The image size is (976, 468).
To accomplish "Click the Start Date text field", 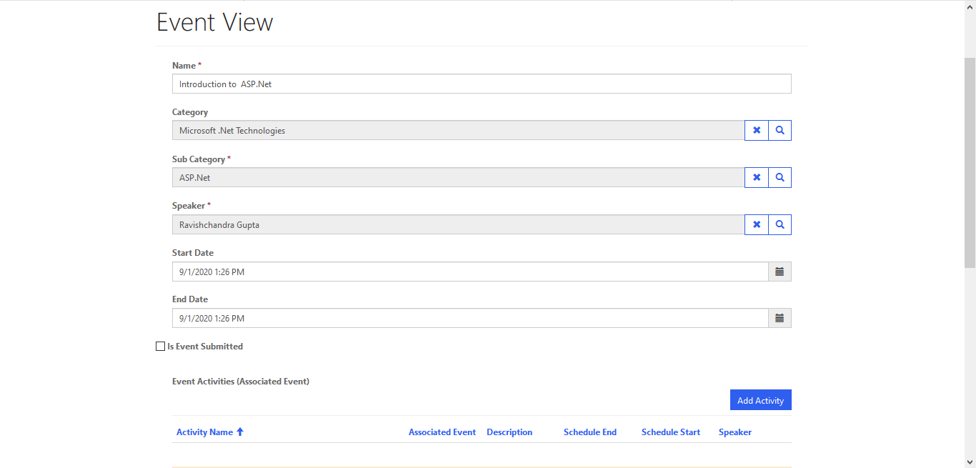I will point(464,272).
